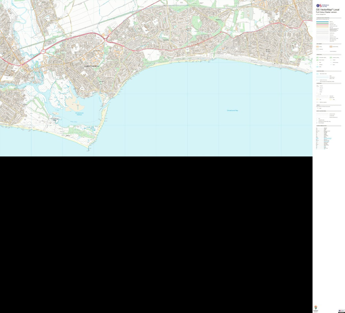Image resolution: width=345 pixels, height=313 pixels.
Task: Click the Communications/Transport legend header
Action: [x=329, y=18]
